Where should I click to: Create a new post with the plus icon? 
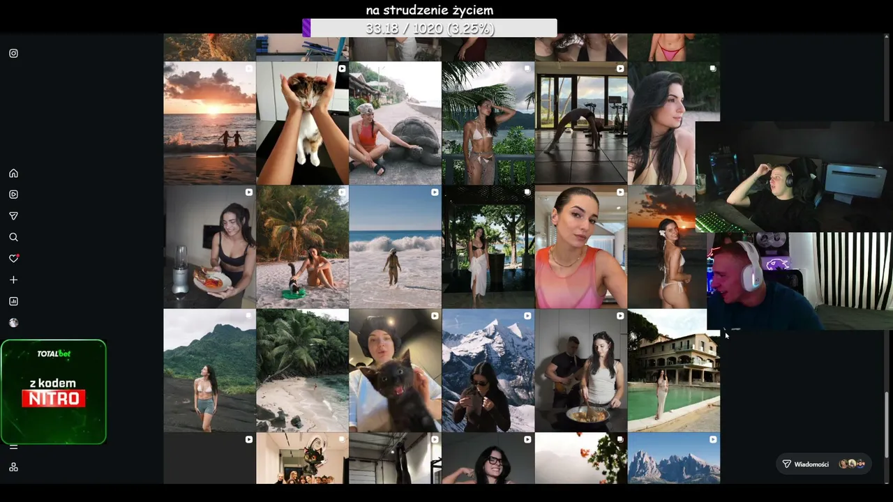tap(13, 280)
